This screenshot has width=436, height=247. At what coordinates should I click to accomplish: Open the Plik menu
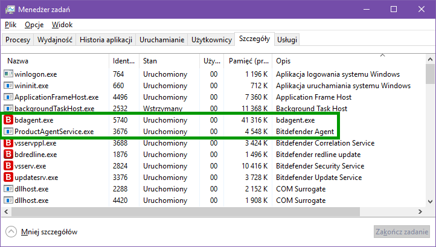(10, 25)
